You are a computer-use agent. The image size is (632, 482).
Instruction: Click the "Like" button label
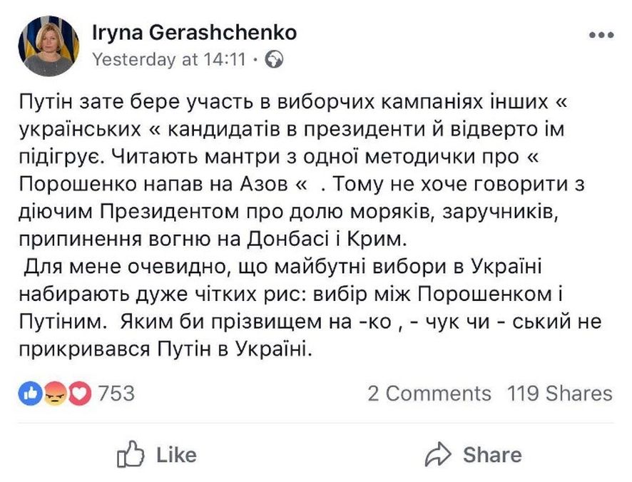click(x=175, y=454)
